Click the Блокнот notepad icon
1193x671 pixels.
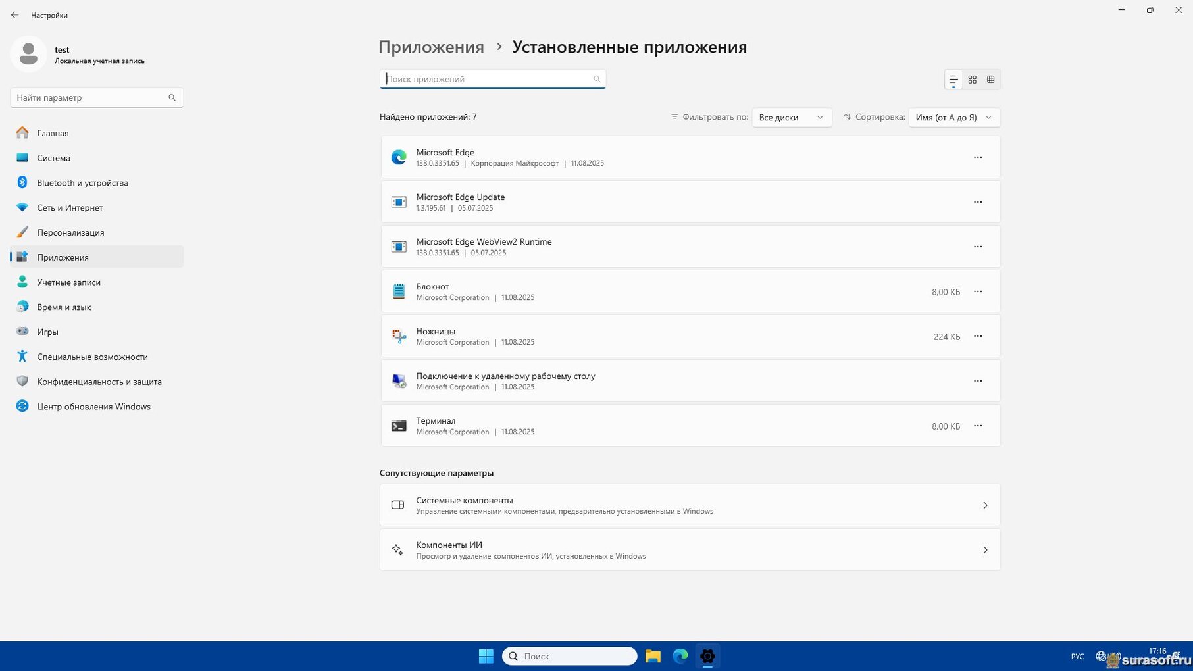pyautogui.click(x=399, y=291)
